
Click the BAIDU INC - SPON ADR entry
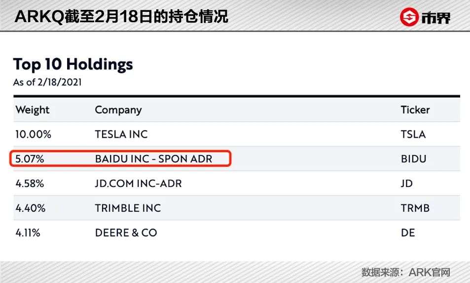click(153, 159)
